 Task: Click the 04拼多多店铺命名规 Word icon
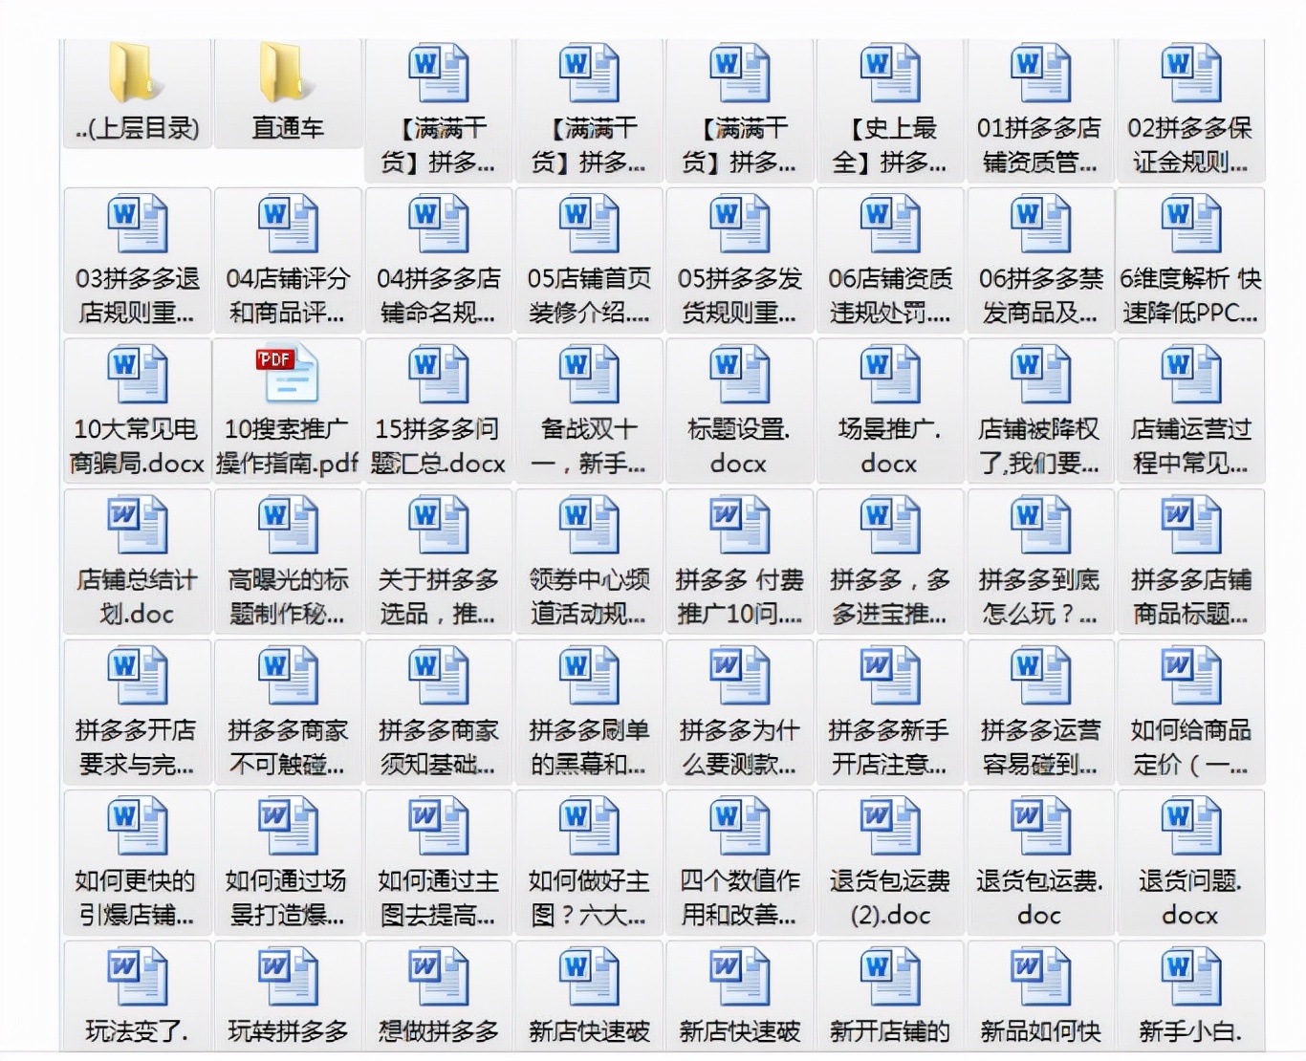pos(438,224)
